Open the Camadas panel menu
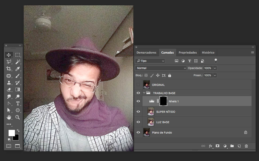This screenshot has width=259, height=161. 252,53
